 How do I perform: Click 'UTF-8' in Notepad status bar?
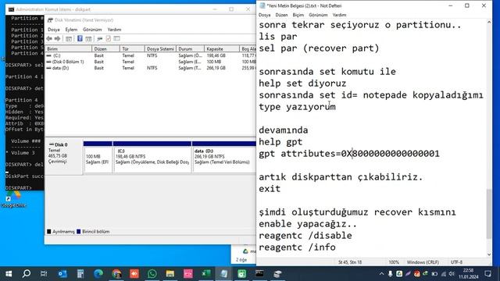[x=456, y=262]
